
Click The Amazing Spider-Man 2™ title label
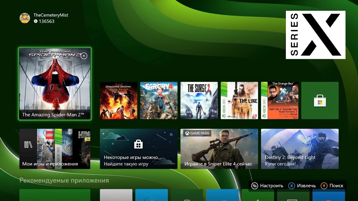[53, 115]
